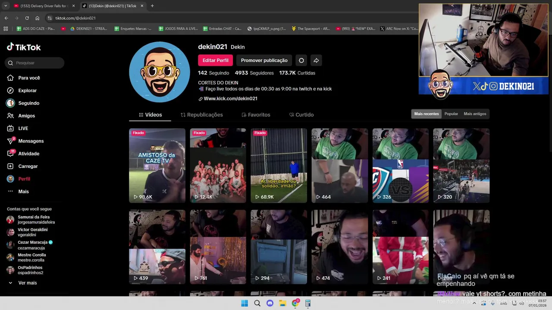Go back in browser history
Viewport: 552px width, 310px height.
coord(6,18)
